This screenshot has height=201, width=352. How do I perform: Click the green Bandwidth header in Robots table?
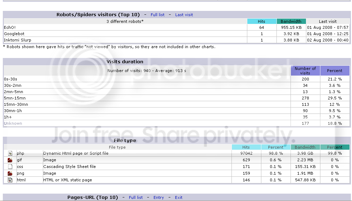[291, 21]
